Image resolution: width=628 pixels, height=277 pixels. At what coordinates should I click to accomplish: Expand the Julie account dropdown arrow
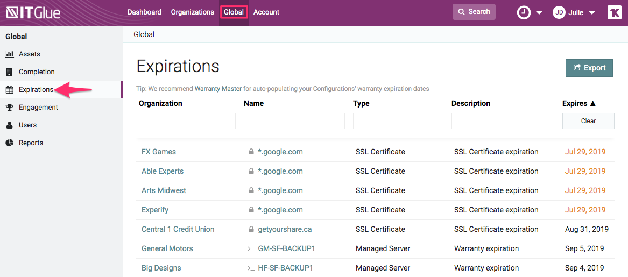(592, 13)
